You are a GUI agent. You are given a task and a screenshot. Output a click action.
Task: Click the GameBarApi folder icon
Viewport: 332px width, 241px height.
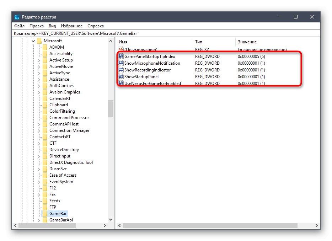coord(45,220)
